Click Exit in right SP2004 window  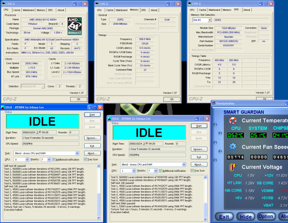[x=199, y=157]
